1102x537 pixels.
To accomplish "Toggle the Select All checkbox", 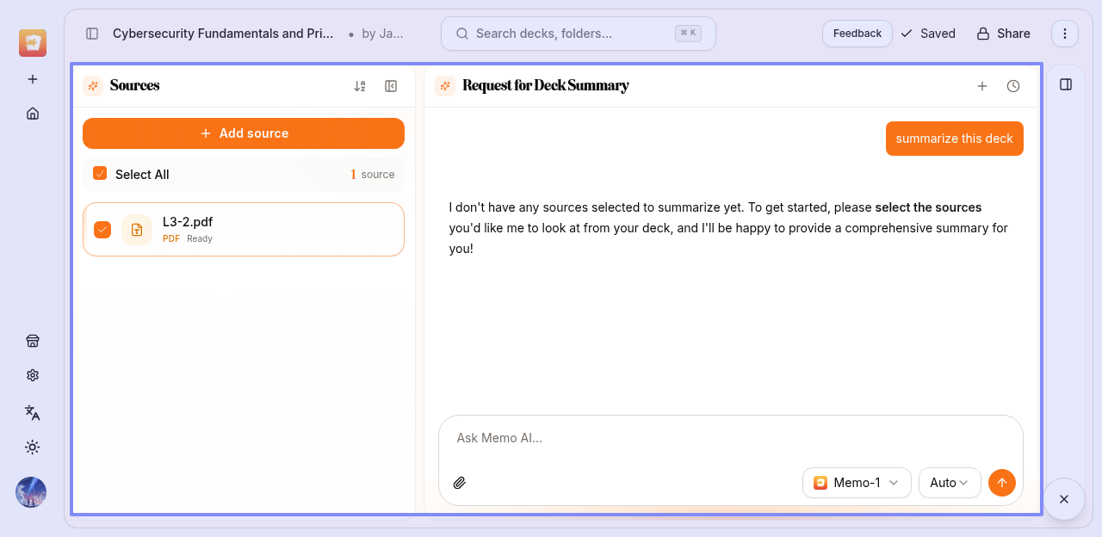I will pyautogui.click(x=100, y=174).
